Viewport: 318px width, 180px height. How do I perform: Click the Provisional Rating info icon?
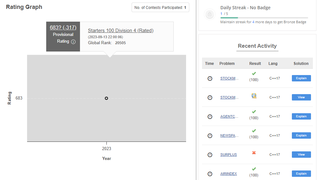coord(73,42)
